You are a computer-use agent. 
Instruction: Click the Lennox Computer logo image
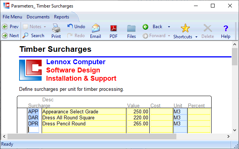click(x=30, y=70)
